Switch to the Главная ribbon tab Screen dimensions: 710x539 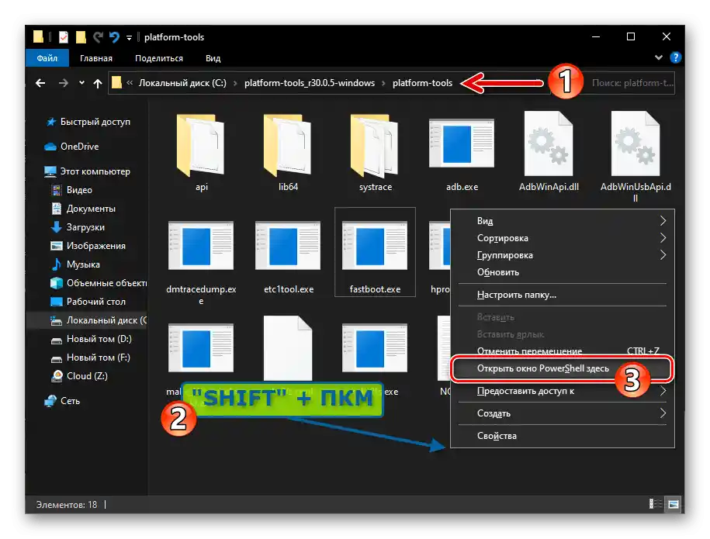[95, 58]
